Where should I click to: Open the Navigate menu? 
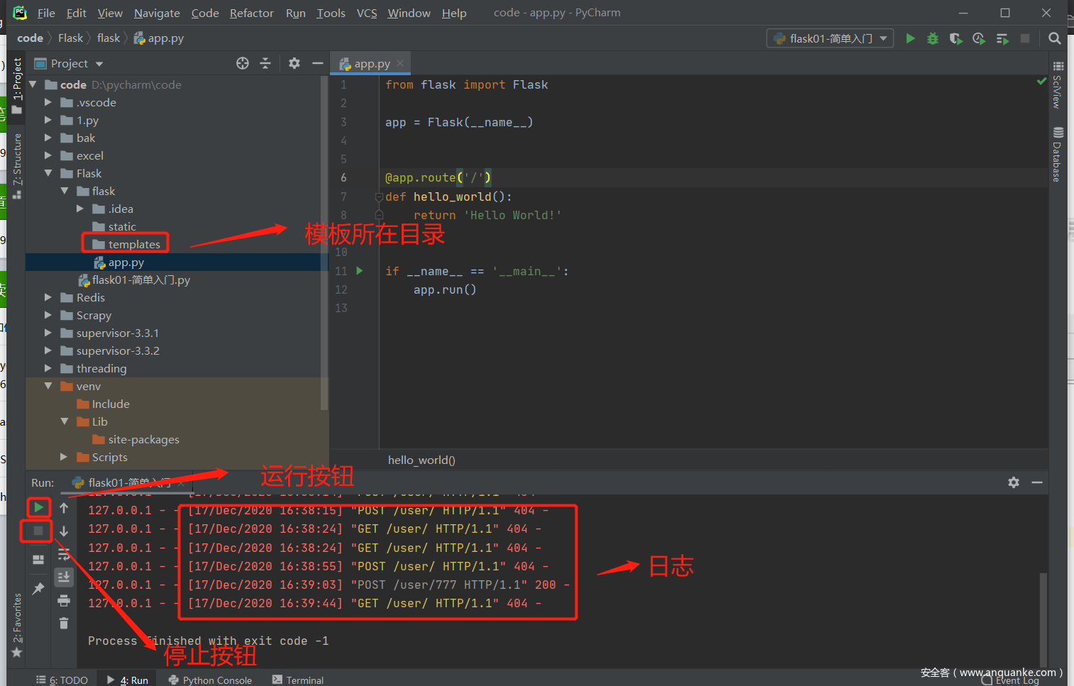point(157,13)
